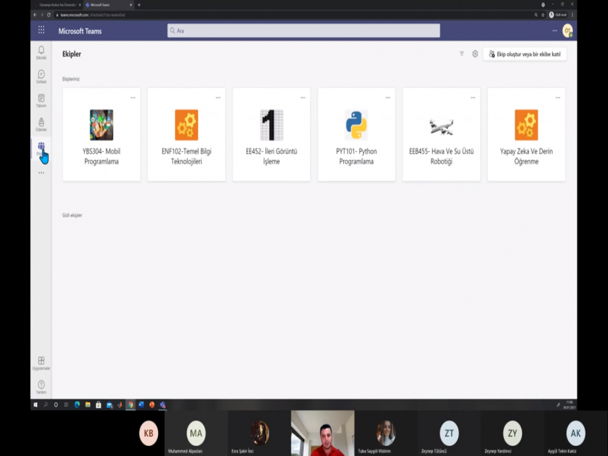Open the profile avatar in the header

(567, 30)
